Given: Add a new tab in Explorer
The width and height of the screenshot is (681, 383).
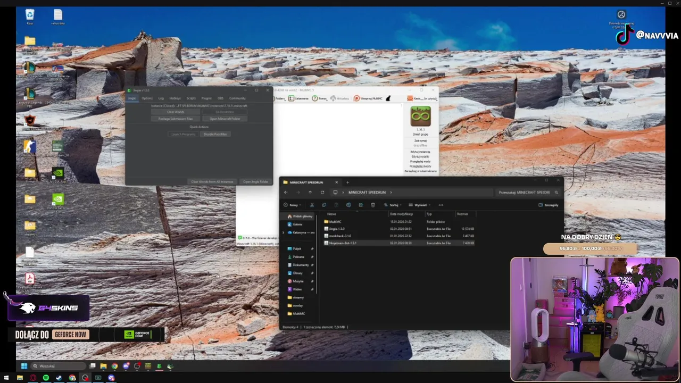Looking at the screenshot, I should point(347,182).
